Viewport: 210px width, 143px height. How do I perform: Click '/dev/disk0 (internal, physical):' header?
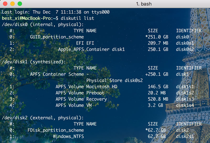43,24
